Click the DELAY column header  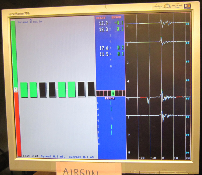pyautogui.click(x=101, y=17)
